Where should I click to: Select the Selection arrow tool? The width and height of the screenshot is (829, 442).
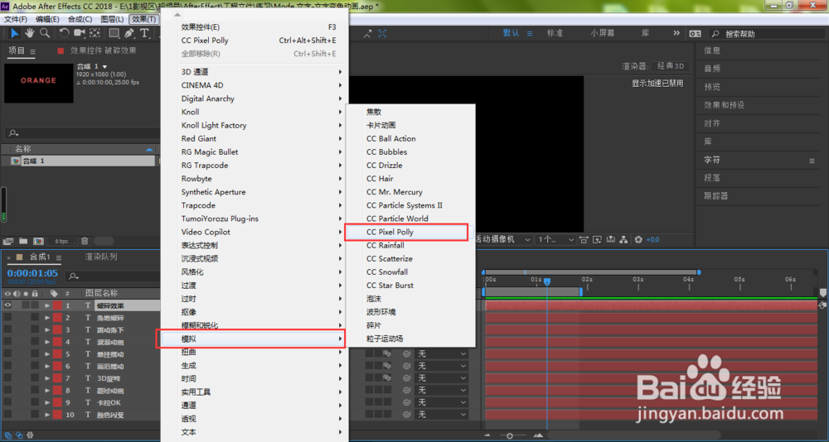pos(15,33)
